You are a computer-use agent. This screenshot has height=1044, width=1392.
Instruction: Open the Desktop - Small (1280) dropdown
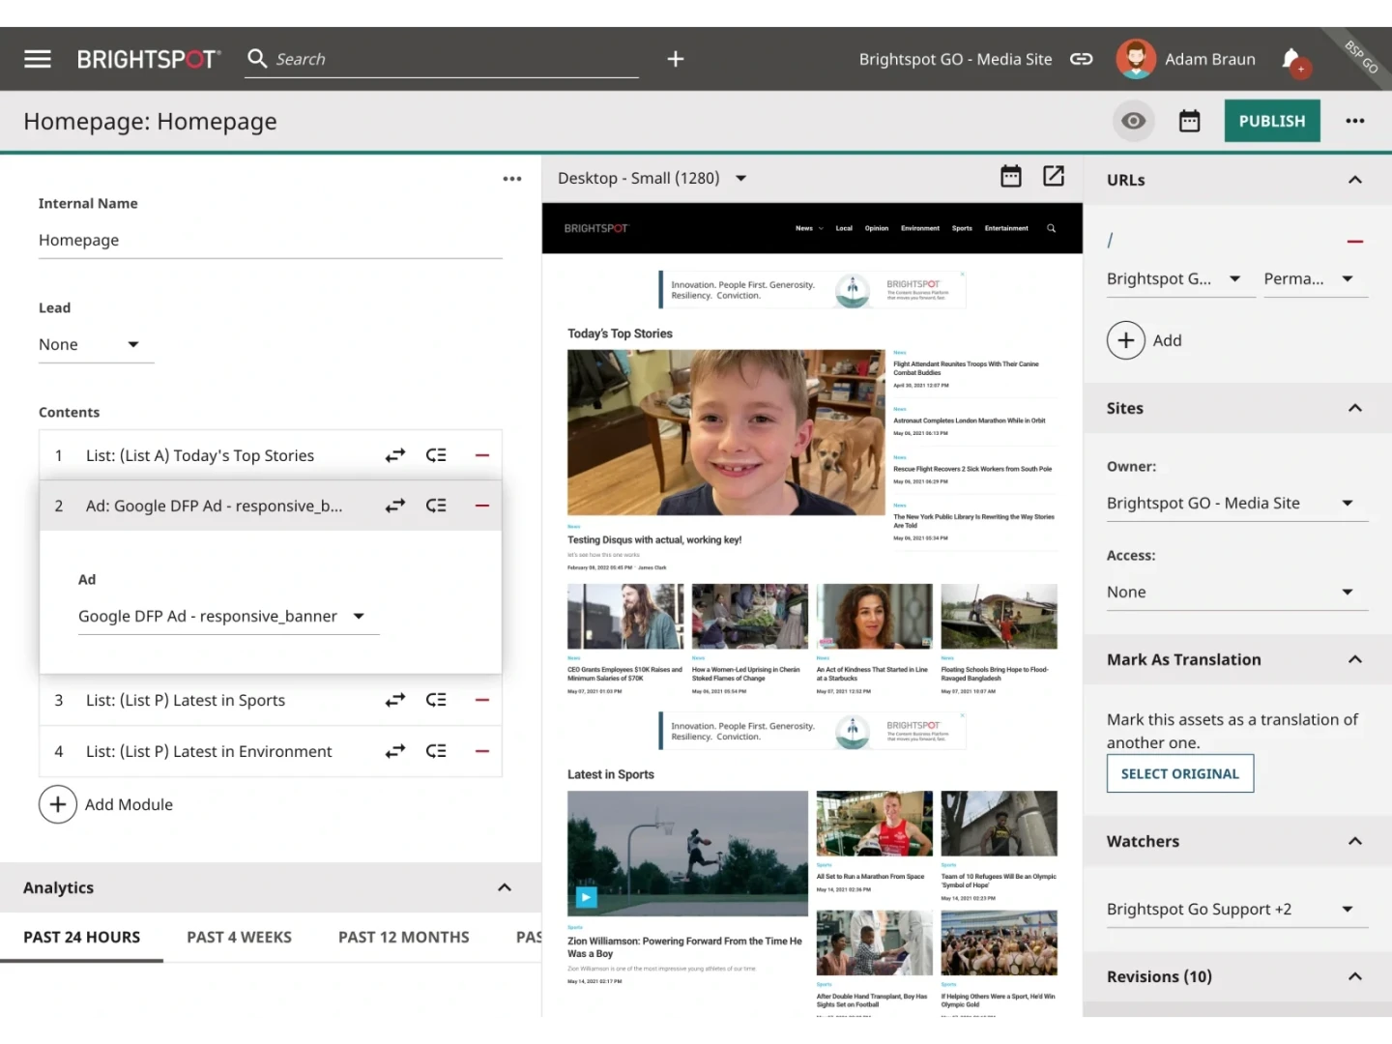tap(652, 178)
